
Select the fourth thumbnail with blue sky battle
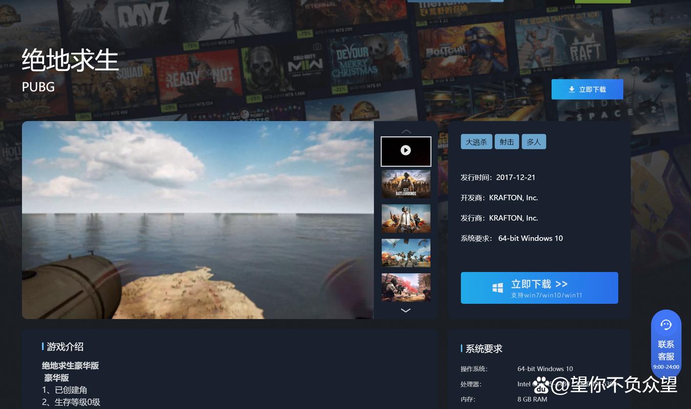point(406,253)
